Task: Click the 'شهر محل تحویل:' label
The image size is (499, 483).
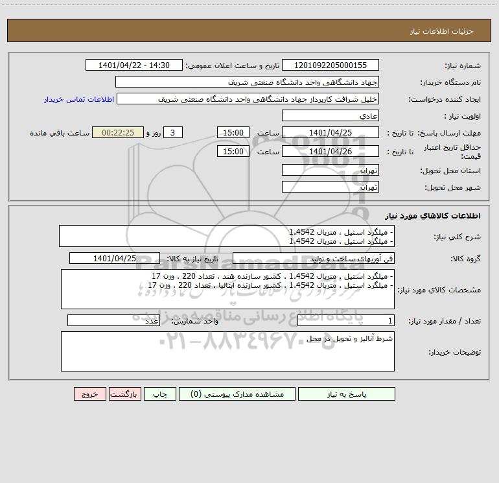Action: point(452,187)
